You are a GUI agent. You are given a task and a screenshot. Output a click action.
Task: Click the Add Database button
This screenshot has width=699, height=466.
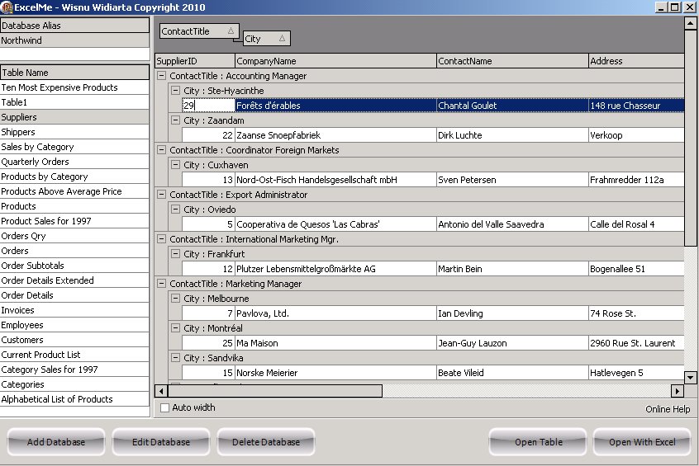pos(56,442)
